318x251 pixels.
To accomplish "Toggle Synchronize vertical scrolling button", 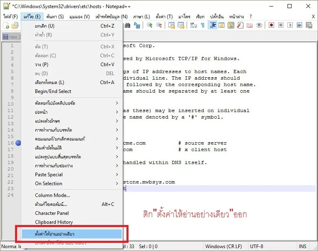I will coord(172,25).
